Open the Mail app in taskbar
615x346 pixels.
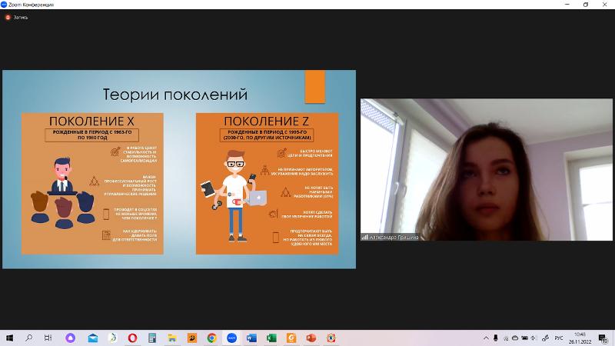(x=92, y=338)
